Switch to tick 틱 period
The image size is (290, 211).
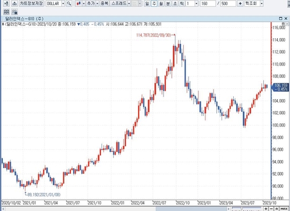tap(182, 3)
